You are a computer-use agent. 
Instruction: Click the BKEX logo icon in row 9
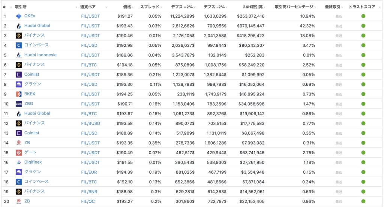(19, 94)
